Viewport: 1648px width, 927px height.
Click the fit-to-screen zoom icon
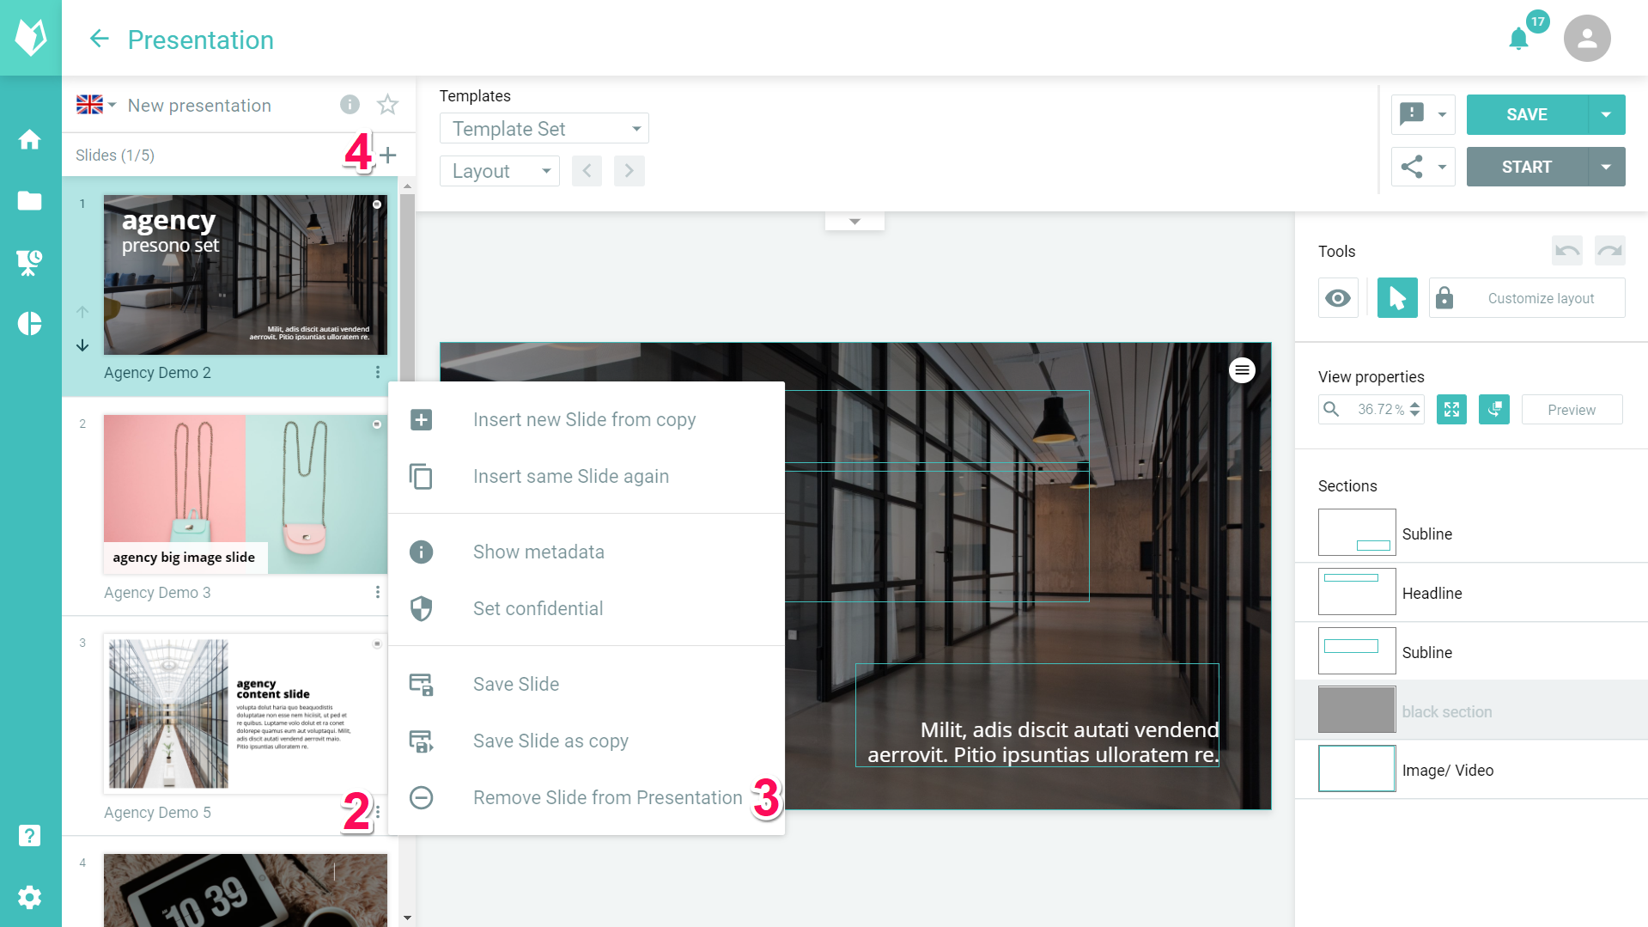coord(1451,410)
